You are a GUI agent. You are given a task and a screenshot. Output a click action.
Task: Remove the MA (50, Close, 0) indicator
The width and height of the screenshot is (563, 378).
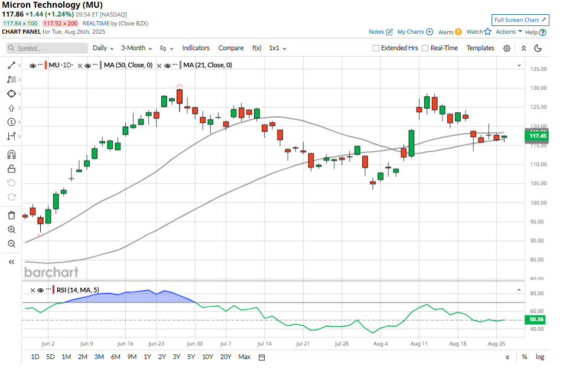click(x=80, y=66)
